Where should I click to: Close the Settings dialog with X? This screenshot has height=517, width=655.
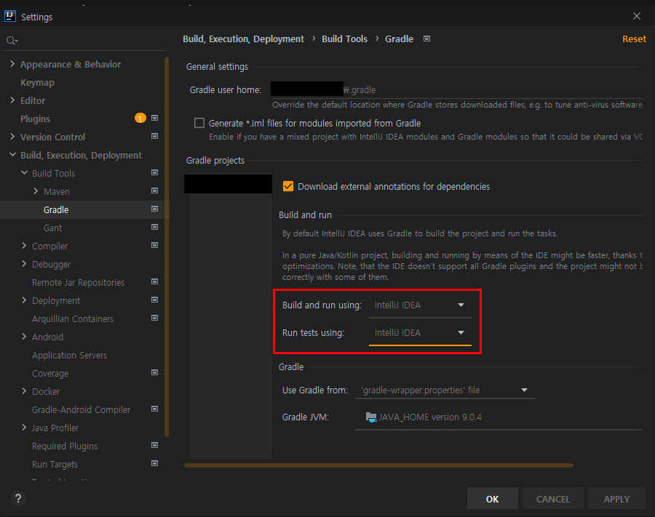click(637, 16)
